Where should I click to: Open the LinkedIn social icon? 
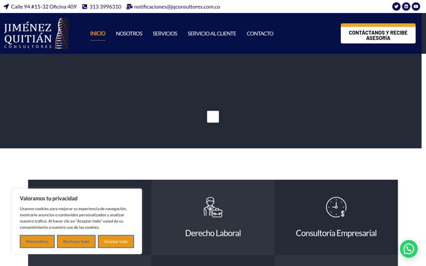406,7
